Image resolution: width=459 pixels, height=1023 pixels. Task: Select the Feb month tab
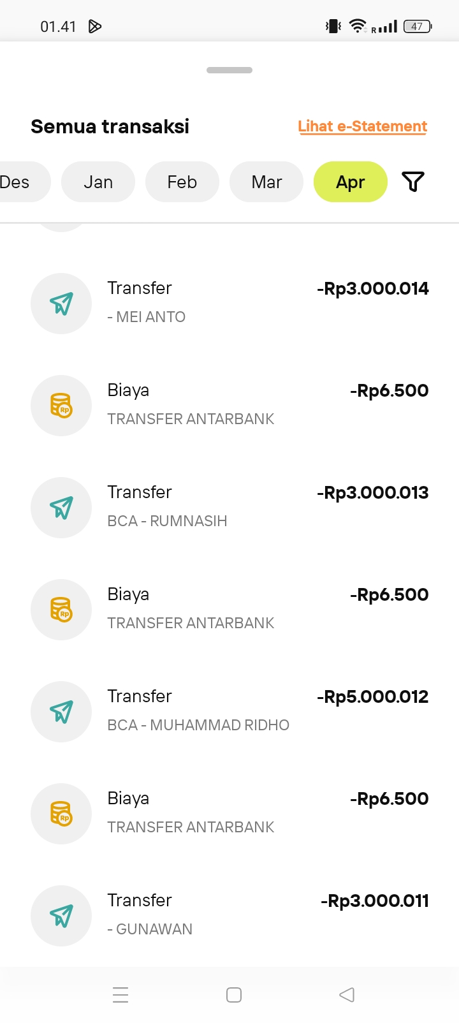[x=182, y=182]
